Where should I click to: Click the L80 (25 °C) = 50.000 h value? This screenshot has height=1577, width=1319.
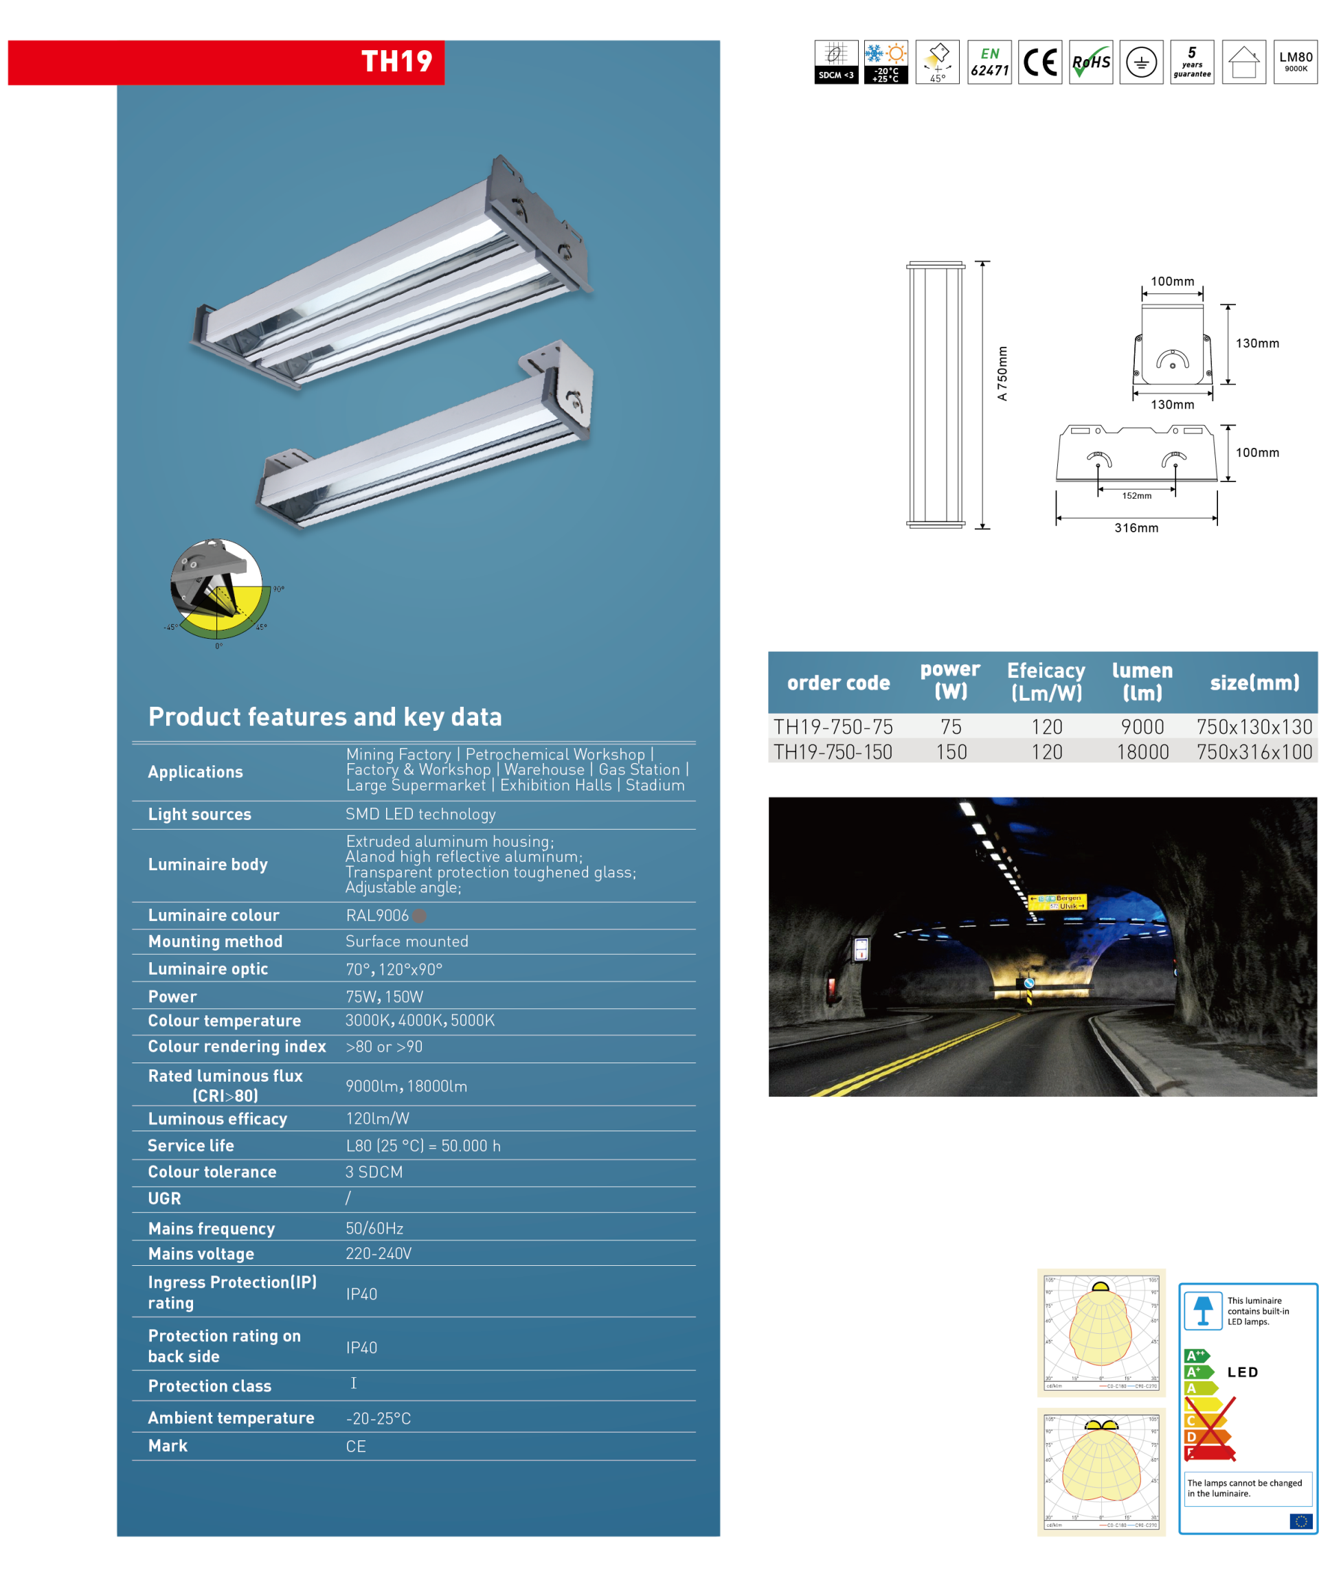point(424,1146)
